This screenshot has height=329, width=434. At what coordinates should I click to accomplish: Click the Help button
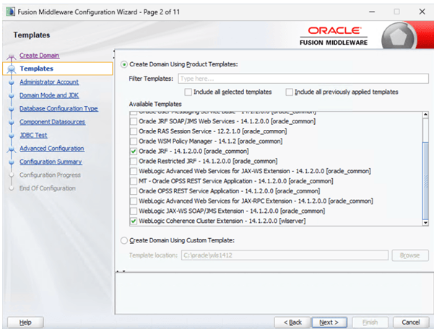(25, 323)
